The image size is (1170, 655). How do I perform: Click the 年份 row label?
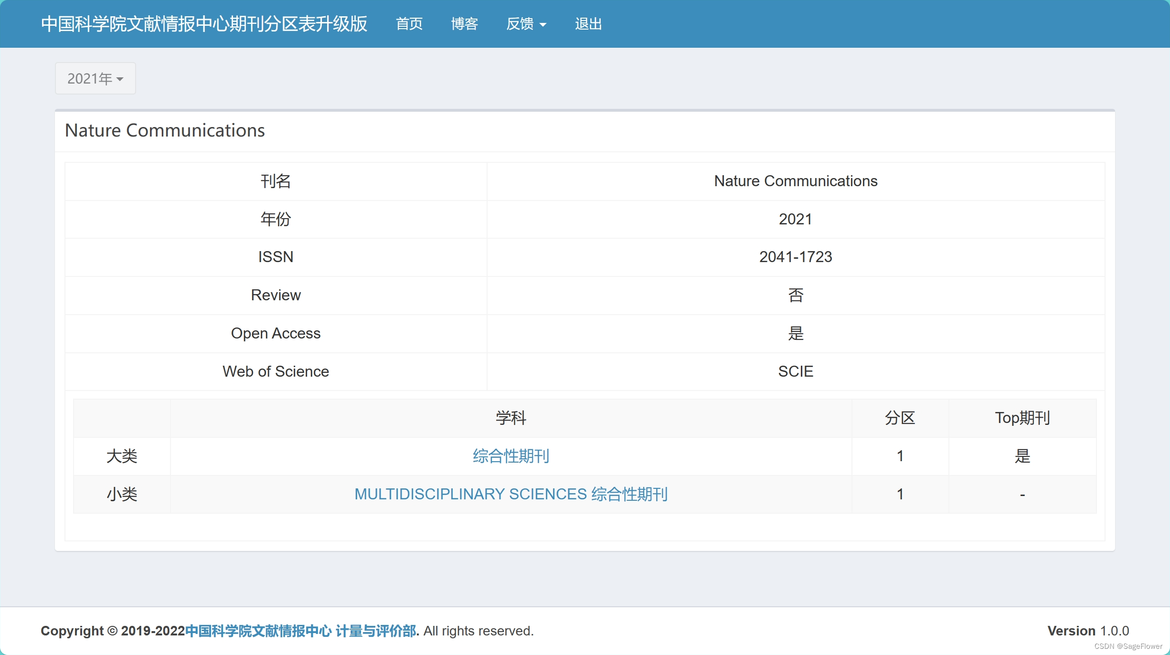tap(276, 219)
